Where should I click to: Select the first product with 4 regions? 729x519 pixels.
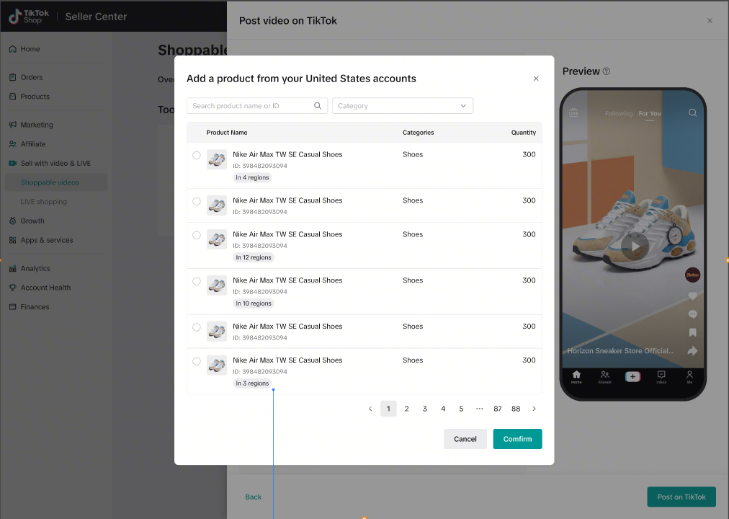coord(197,155)
